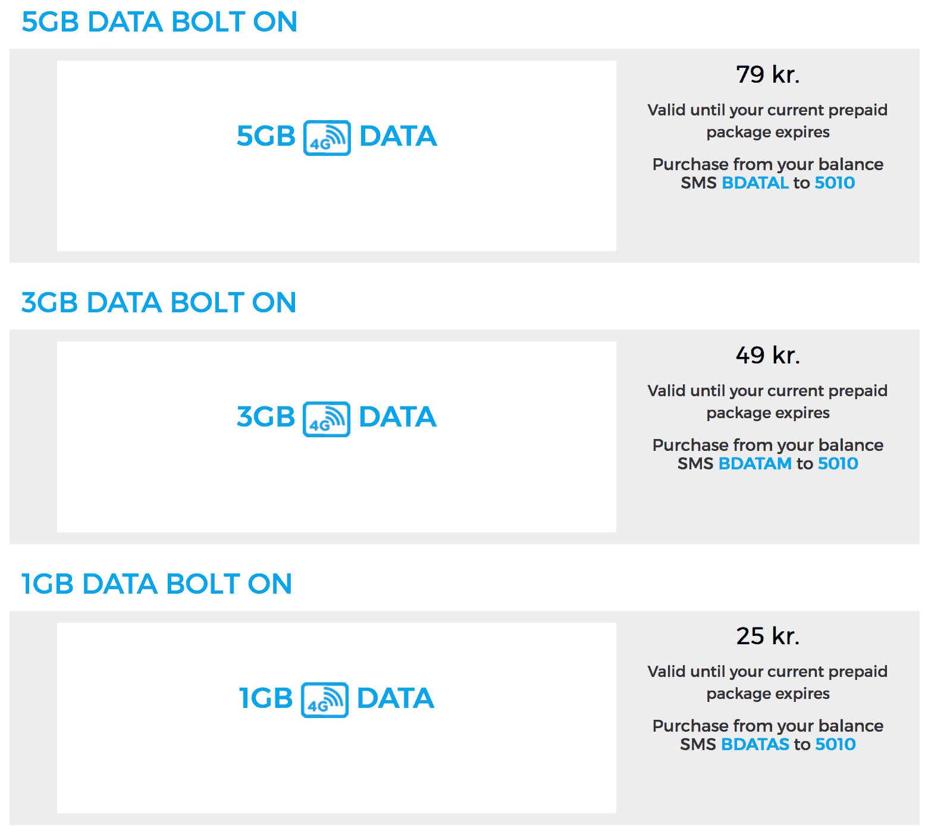928x834 pixels.
Task: Click the BDATAS SMS code link
Action: click(754, 744)
